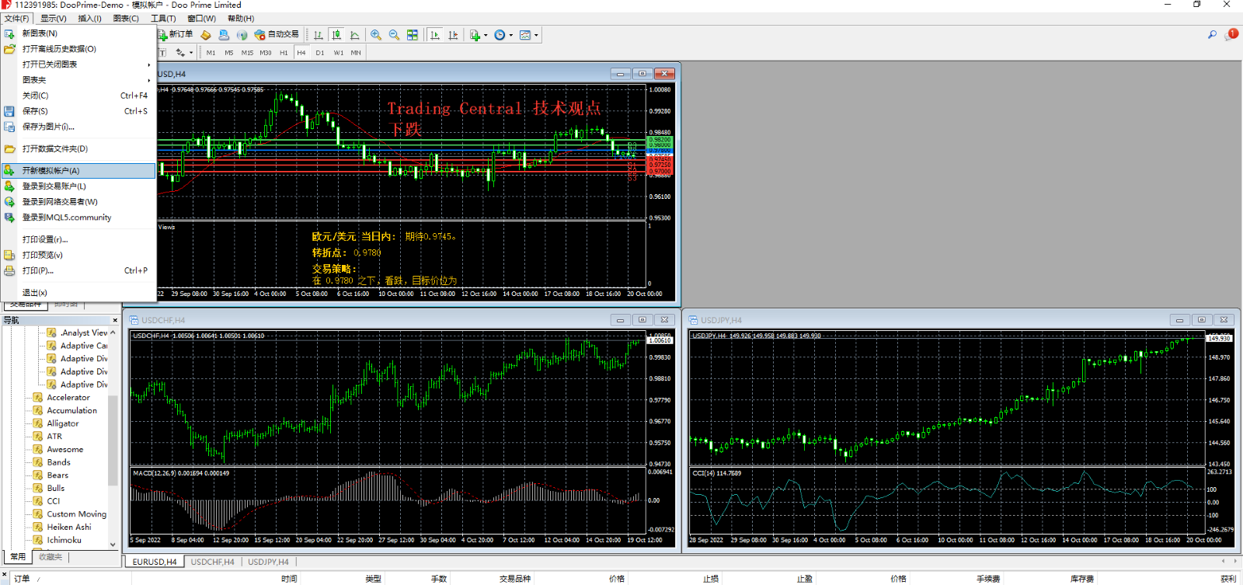Click the search icon at top right
This screenshot has height=585, width=1243.
click(1212, 35)
